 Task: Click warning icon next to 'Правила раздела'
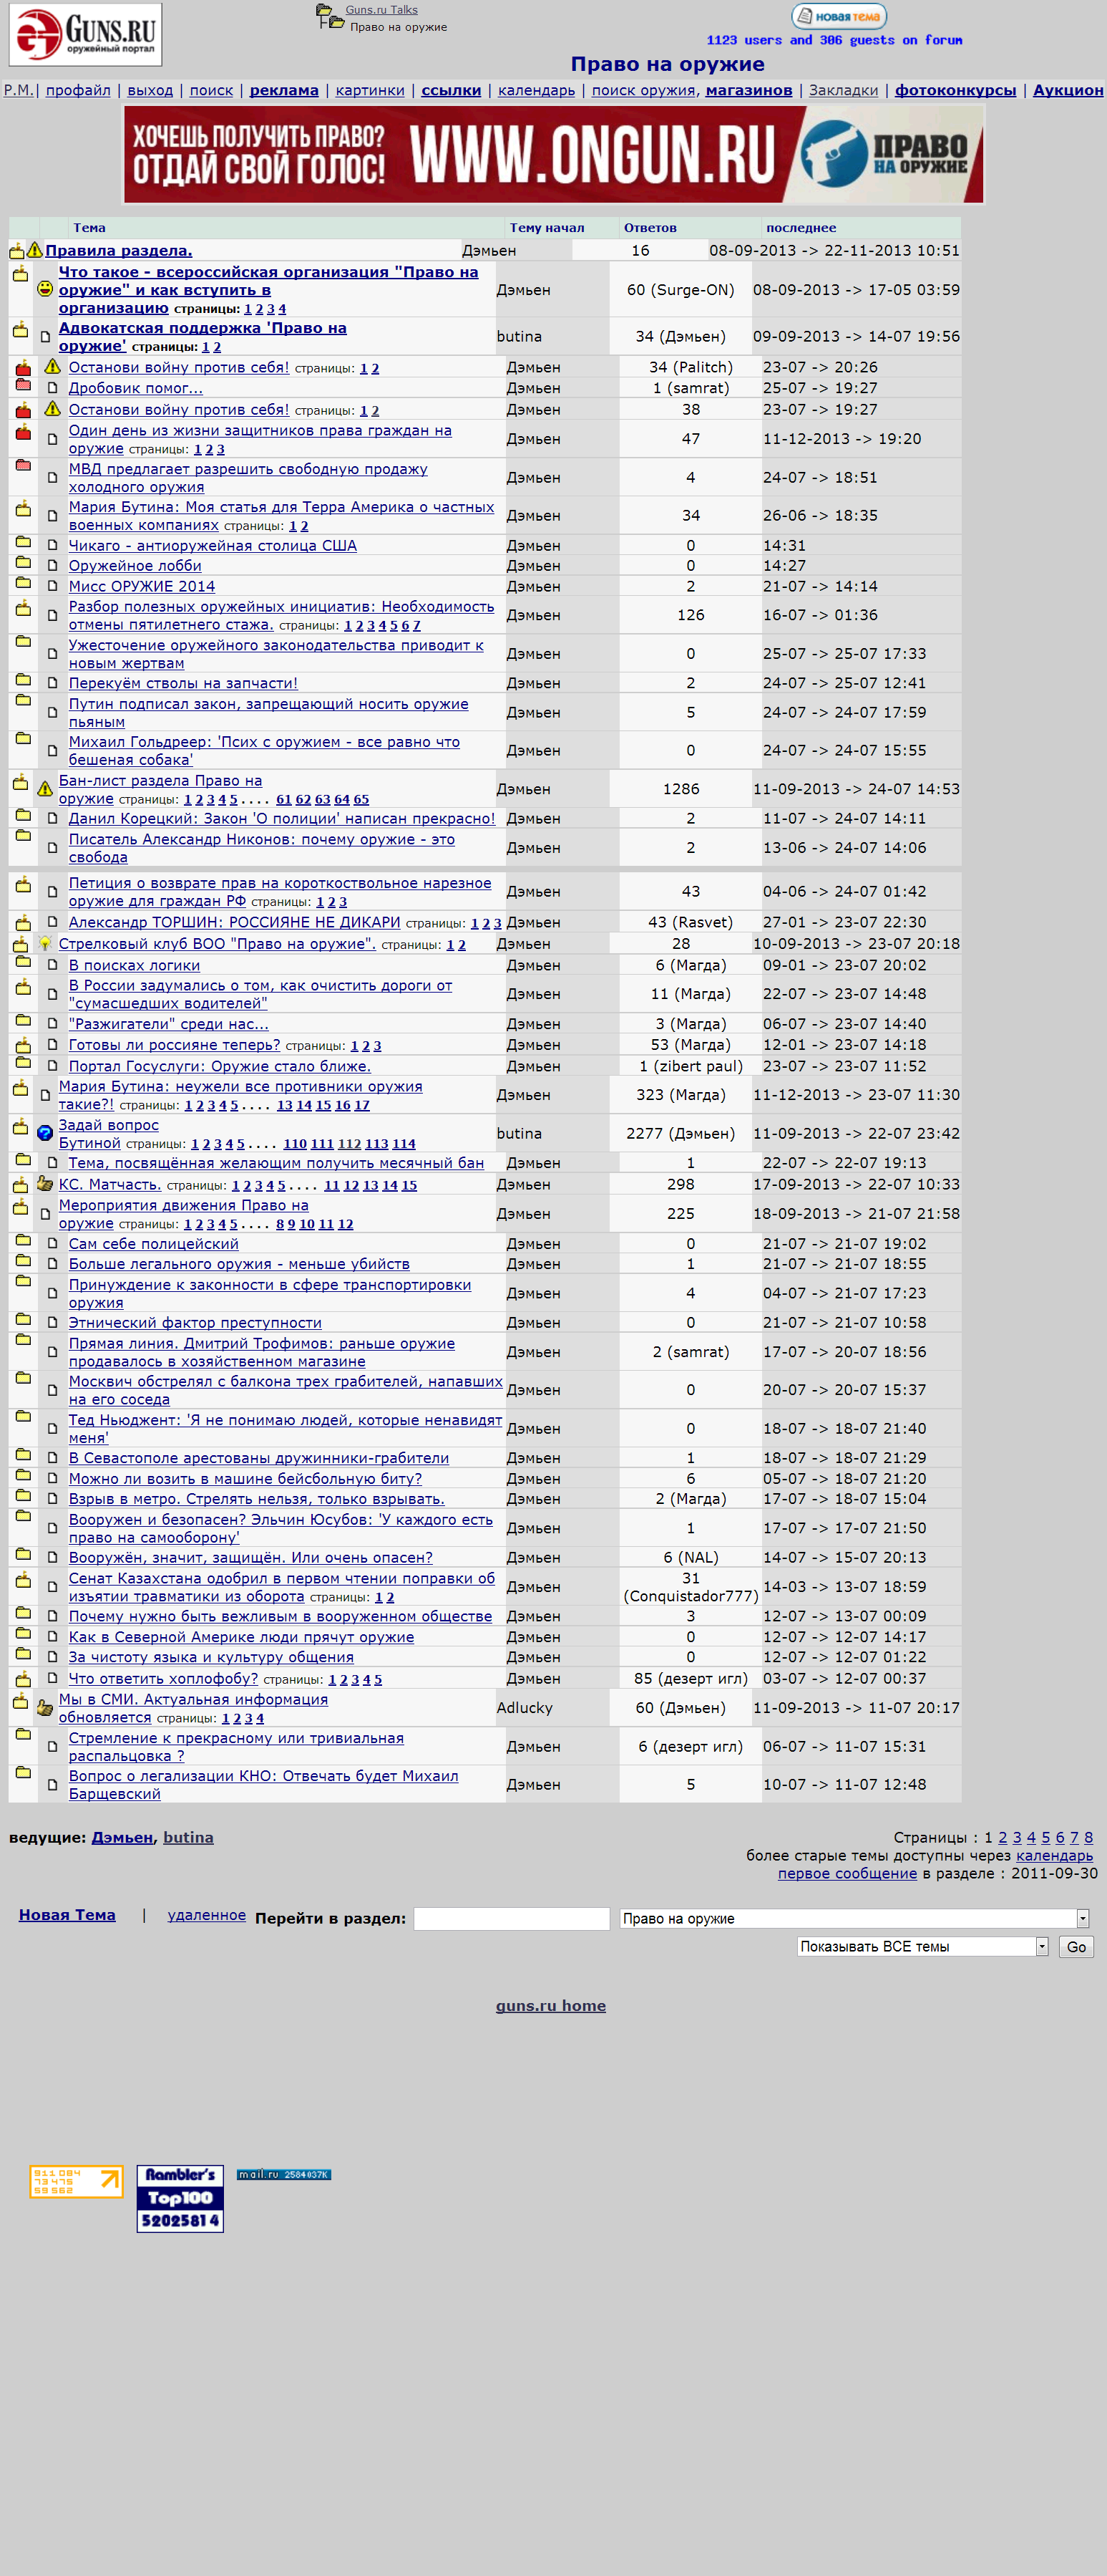35,250
